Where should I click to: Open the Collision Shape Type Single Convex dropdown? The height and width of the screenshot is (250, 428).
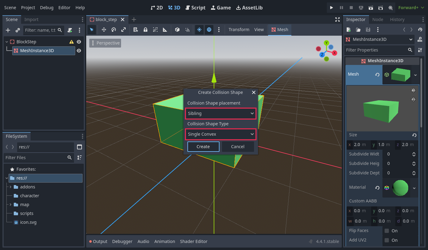pyautogui.click(x=221, y=134)
